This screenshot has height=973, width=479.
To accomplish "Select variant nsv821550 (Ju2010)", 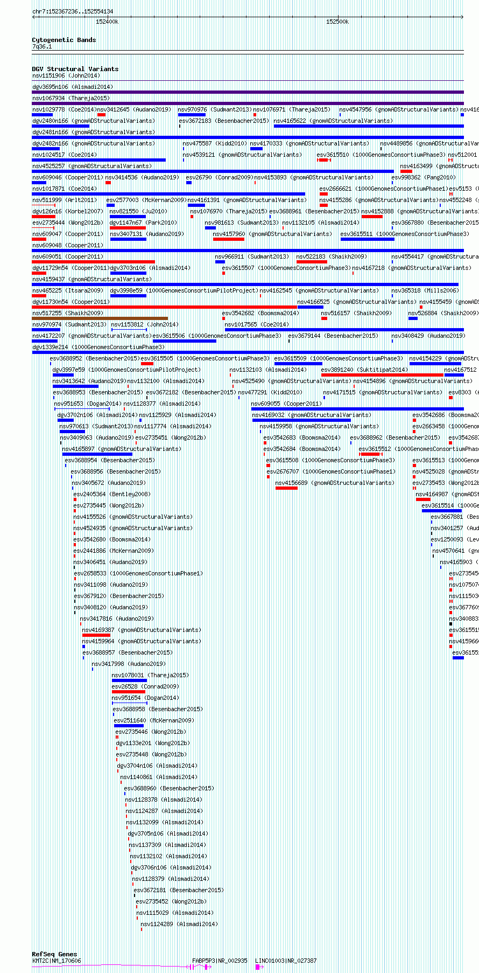I will click(x=138, y=212).
